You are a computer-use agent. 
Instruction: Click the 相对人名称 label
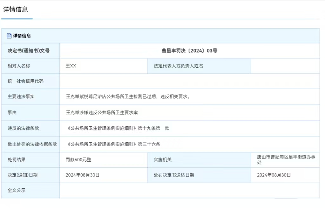(x=19, y=66)
